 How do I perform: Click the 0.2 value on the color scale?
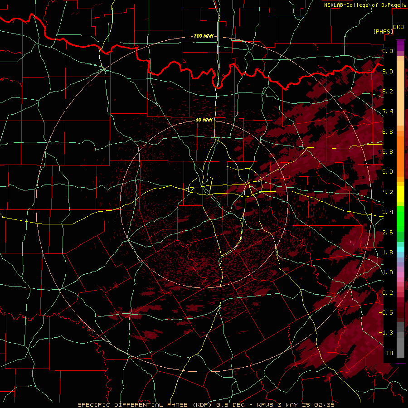pos(388,292)
